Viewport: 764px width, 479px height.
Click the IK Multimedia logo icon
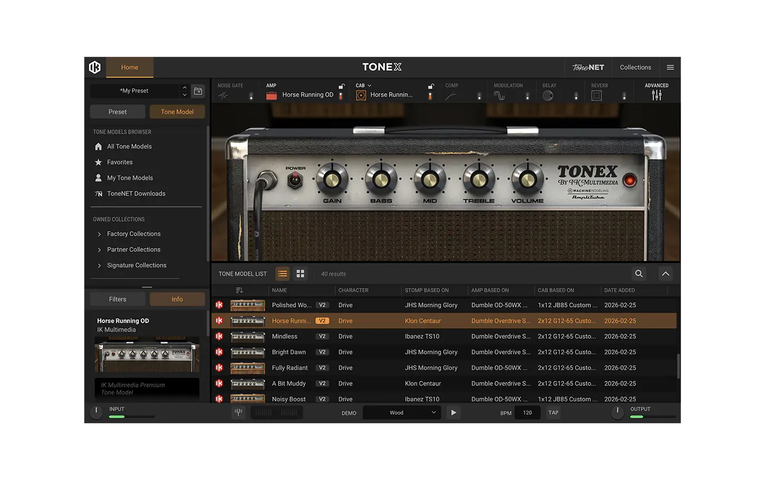pyautogui.click(x=95, y=67)
